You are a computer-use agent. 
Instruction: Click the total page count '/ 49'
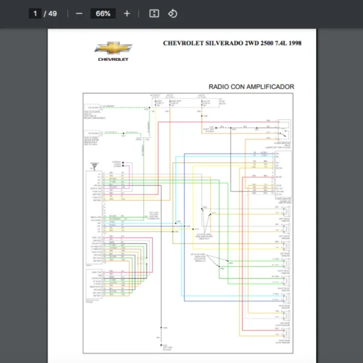click(50, 14)
